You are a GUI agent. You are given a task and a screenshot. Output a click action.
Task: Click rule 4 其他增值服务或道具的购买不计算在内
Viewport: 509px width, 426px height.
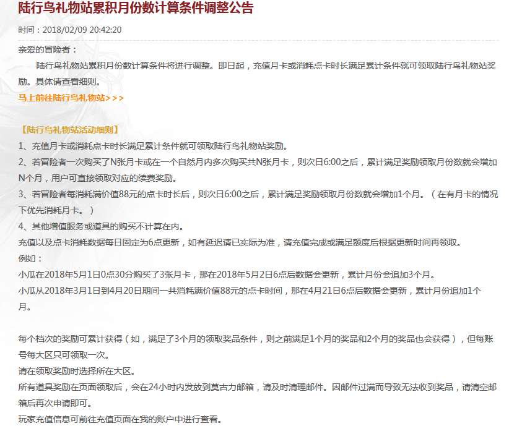tap(102, 226)
